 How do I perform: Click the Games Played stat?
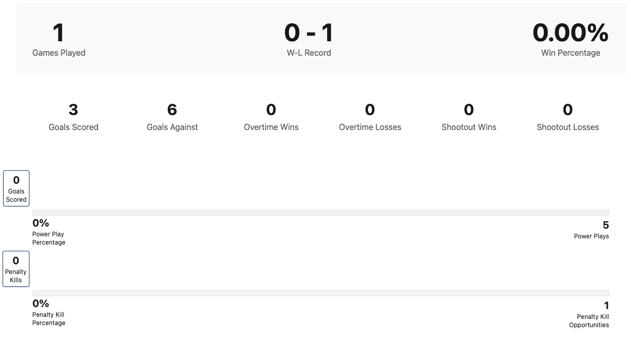58,40
